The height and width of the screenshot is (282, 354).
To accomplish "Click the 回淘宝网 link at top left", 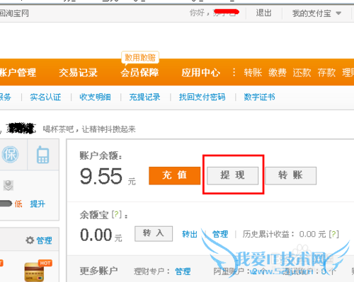I will coord(14,13).
